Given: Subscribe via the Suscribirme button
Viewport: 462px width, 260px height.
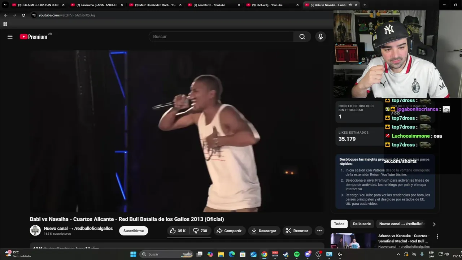Looking at the screenshot, I should coord(134,231).
